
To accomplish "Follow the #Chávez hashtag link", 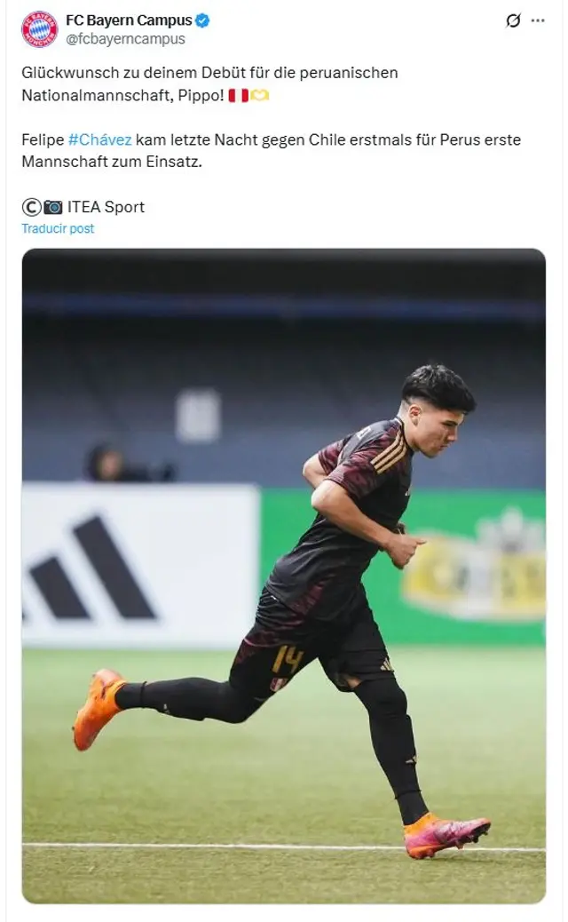I will click(100, 140).
